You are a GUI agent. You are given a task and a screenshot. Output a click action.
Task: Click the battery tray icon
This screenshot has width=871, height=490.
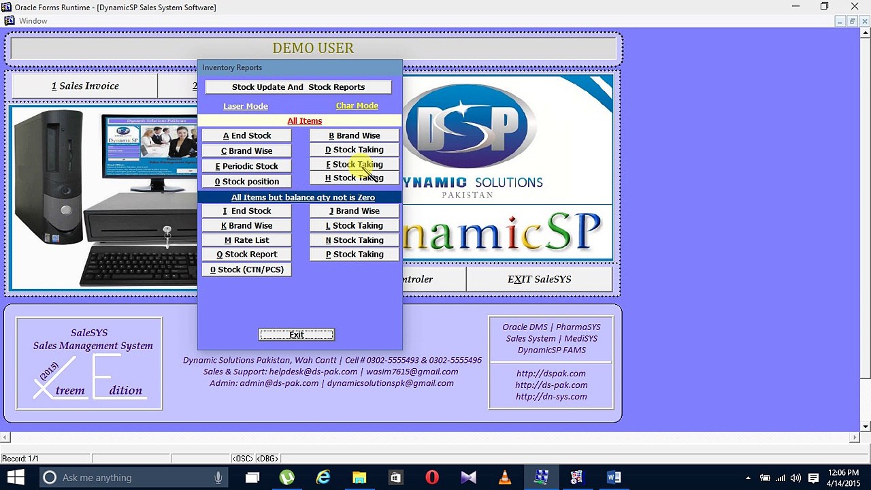pos(765,478)
